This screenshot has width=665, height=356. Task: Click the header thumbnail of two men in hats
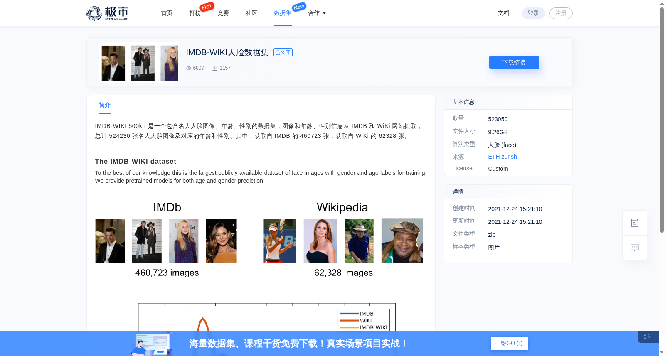pyautogui.click(x=143, y=63)
